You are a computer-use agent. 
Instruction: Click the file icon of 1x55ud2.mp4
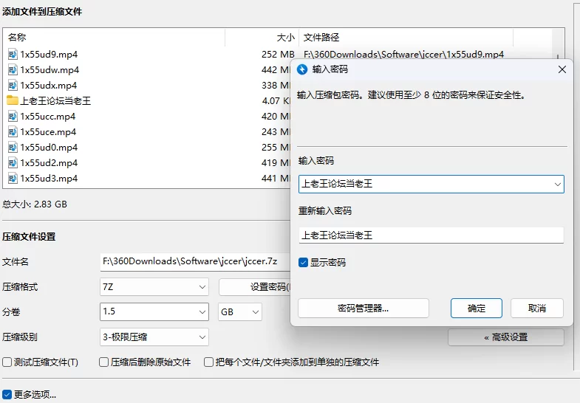13,163
